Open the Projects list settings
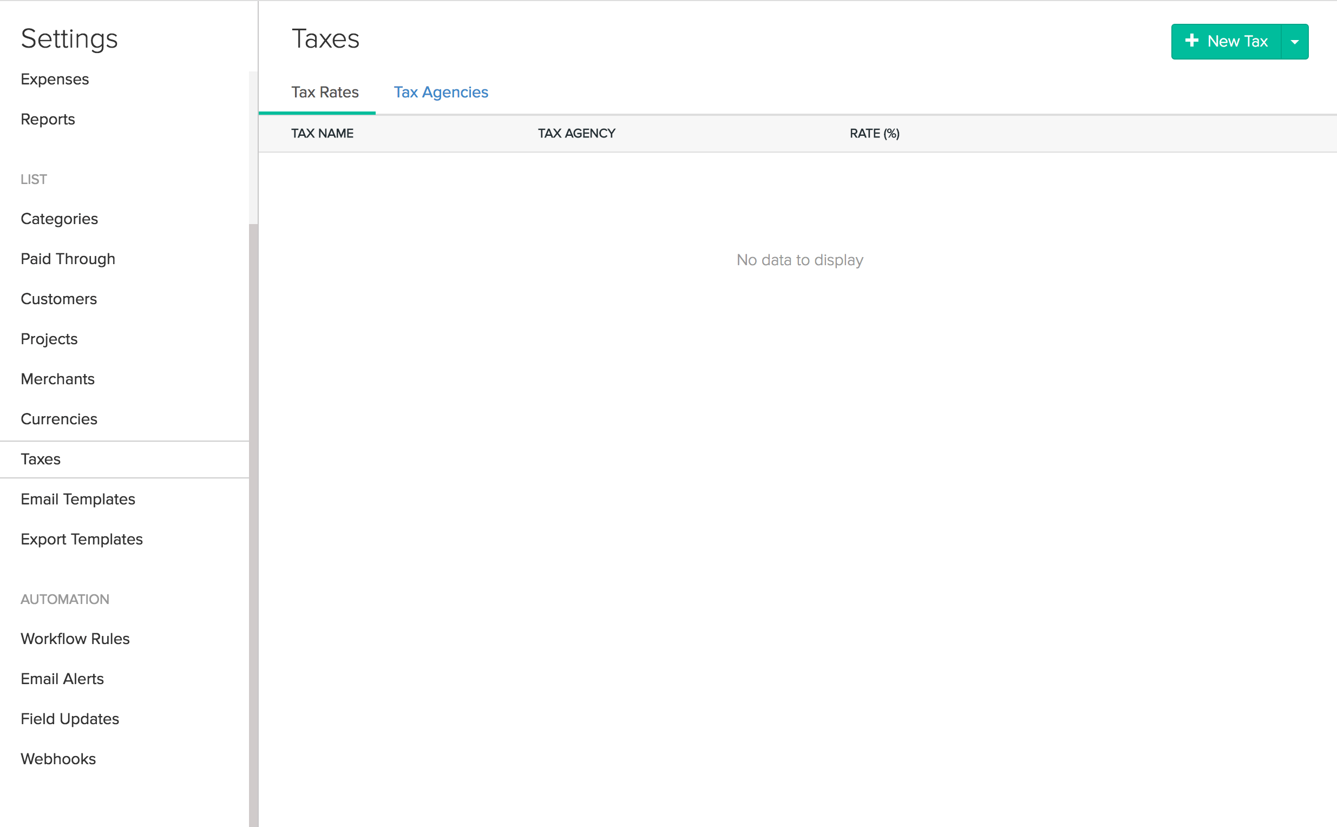 (x=49, y=339)
